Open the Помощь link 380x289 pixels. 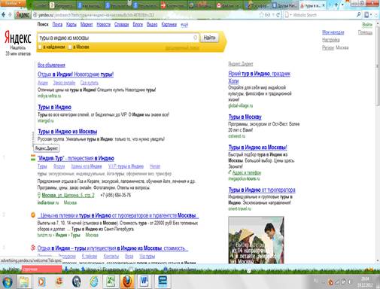click(365, 32)
